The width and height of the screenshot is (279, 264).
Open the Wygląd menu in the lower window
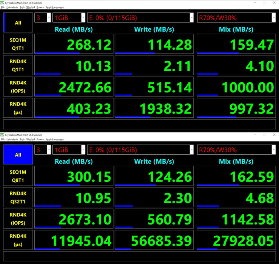click(31, 140)
